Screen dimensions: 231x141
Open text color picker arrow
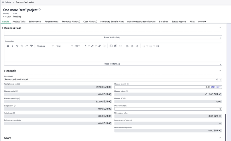89,46
